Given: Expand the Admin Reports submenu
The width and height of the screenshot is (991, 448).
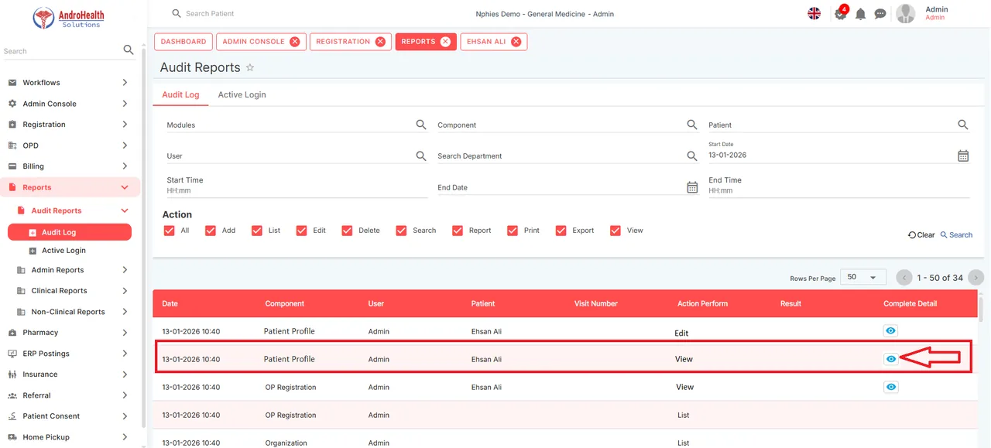Looking at the screenshot, I should [125, 270].
